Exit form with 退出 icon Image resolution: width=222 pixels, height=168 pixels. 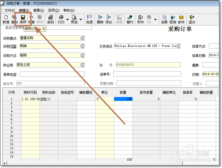point(192,19)
